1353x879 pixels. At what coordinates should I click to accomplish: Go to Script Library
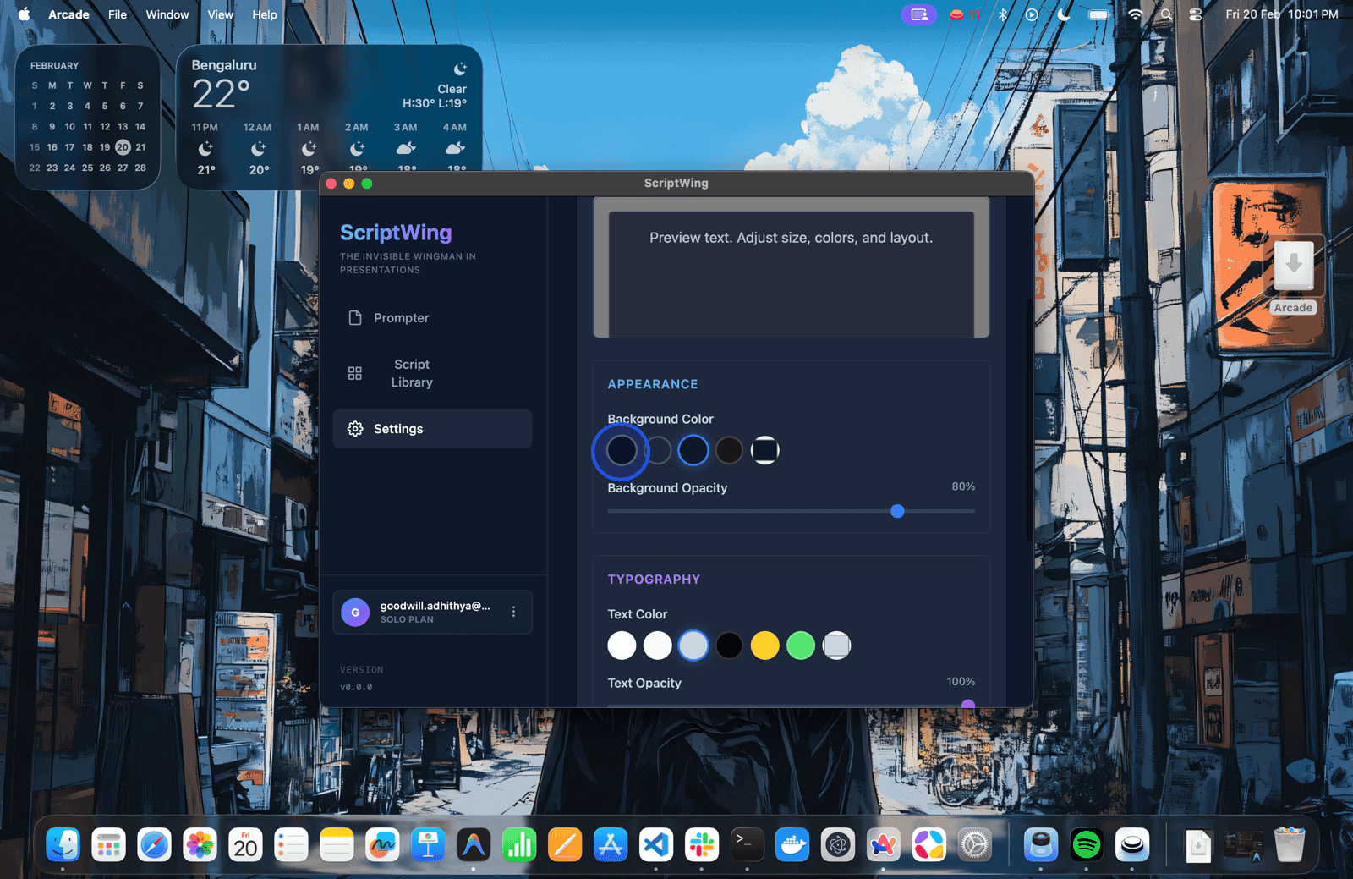pos(411,373)
